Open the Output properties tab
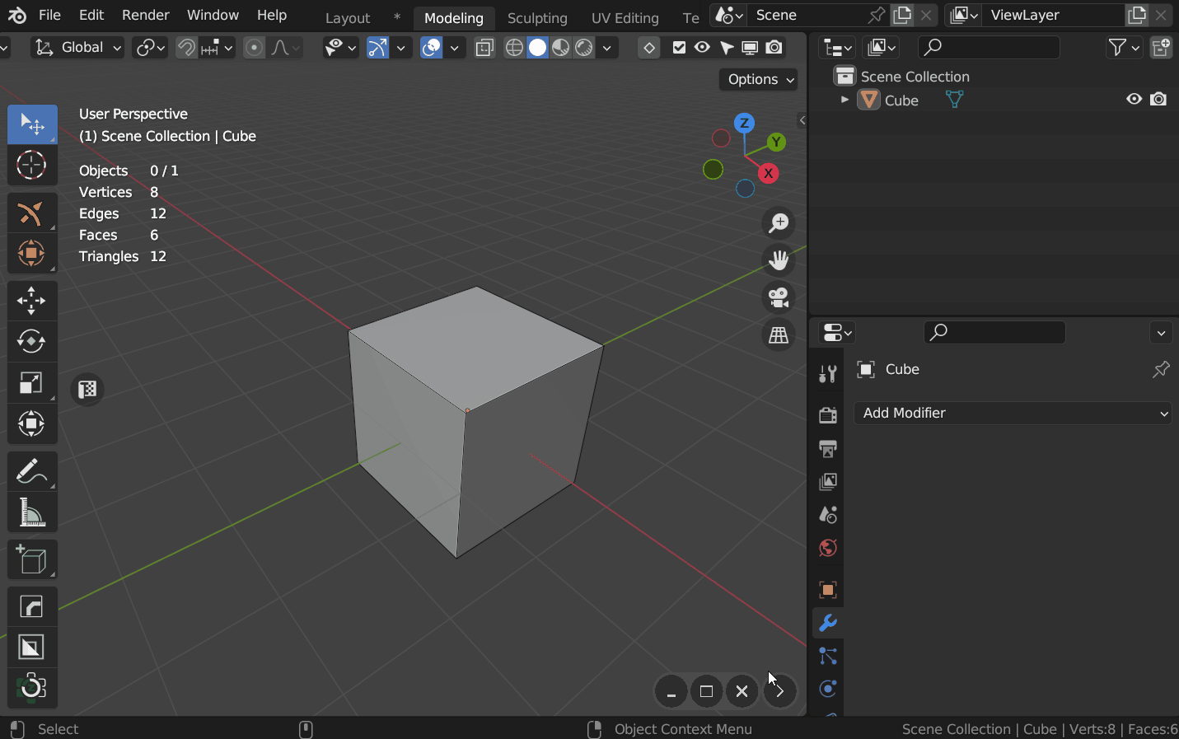 click(828, 449)
